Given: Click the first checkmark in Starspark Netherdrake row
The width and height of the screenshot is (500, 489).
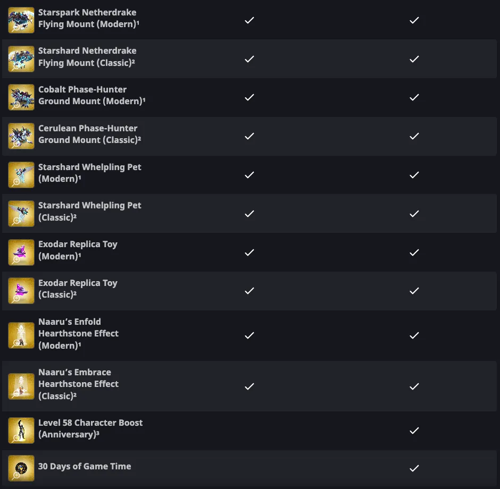Looking at the screenshot, I should (249, 20).
